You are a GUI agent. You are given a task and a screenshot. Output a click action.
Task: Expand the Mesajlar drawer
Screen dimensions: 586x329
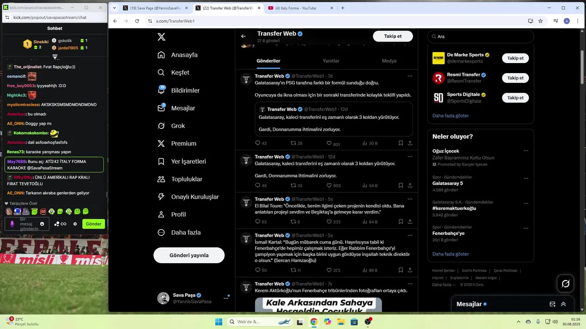click(564, 304)
